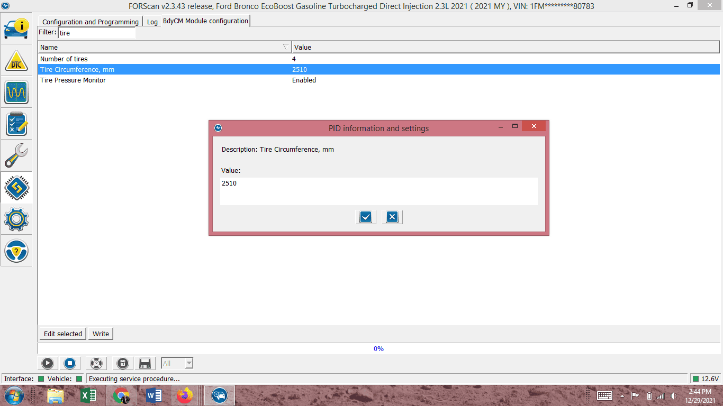Image resolution: width=723 pixels, height=406 pixels.
Task: Click the Value column header
Action: click(505, 47)
